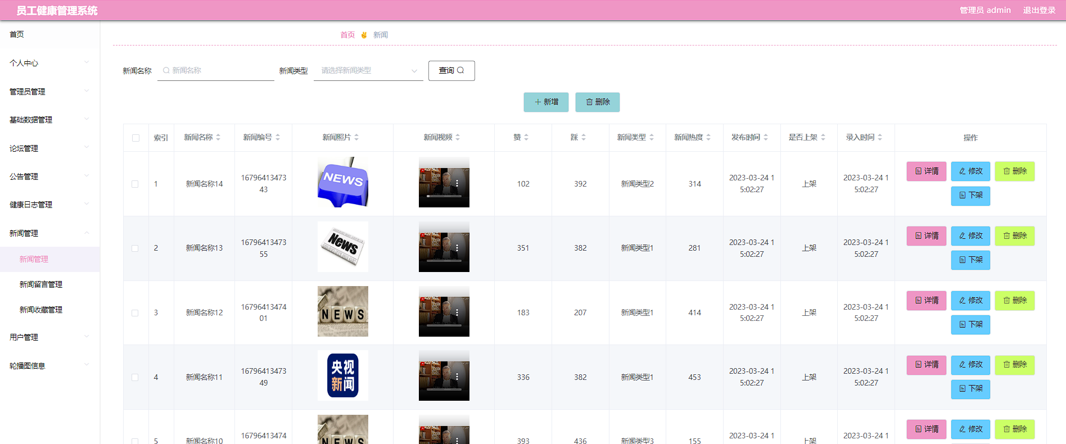Image resolution: width=1066 pixels, height=444 pixels.
Task: Click the 首页 breadcrumb link
Action: [x=347, y=35]
